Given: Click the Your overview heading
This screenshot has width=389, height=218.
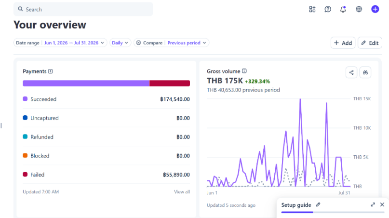Looking at the screenshot, I should tap(50, 25).
